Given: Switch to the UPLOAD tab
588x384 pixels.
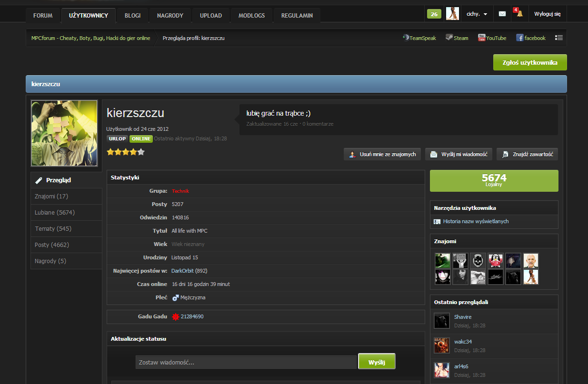Looking at the screenshot, I should (211, 15).
